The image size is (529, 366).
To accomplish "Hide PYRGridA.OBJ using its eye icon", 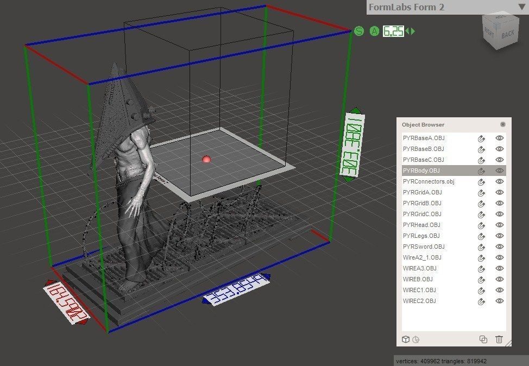I will tap(500, 192).
